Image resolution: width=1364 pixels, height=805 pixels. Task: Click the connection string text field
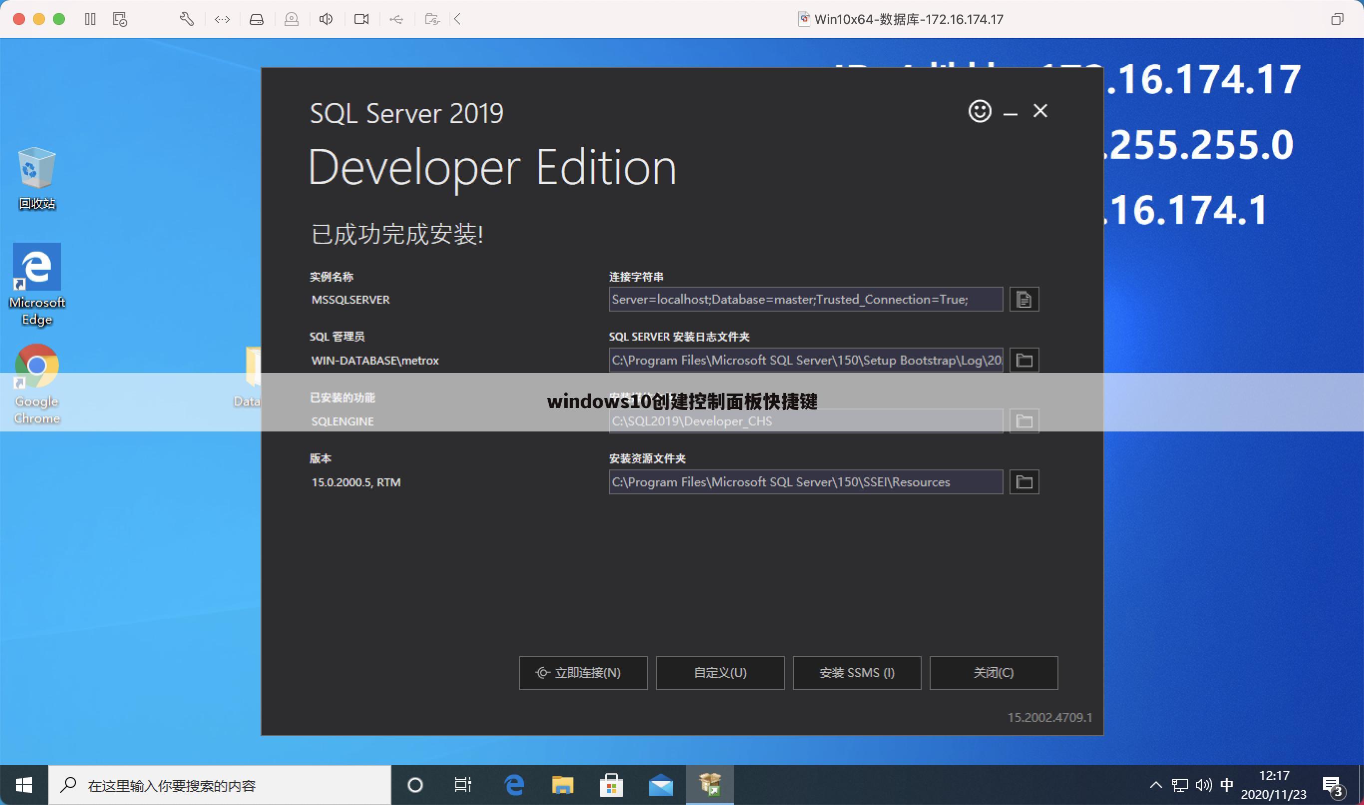coord(806,300)
